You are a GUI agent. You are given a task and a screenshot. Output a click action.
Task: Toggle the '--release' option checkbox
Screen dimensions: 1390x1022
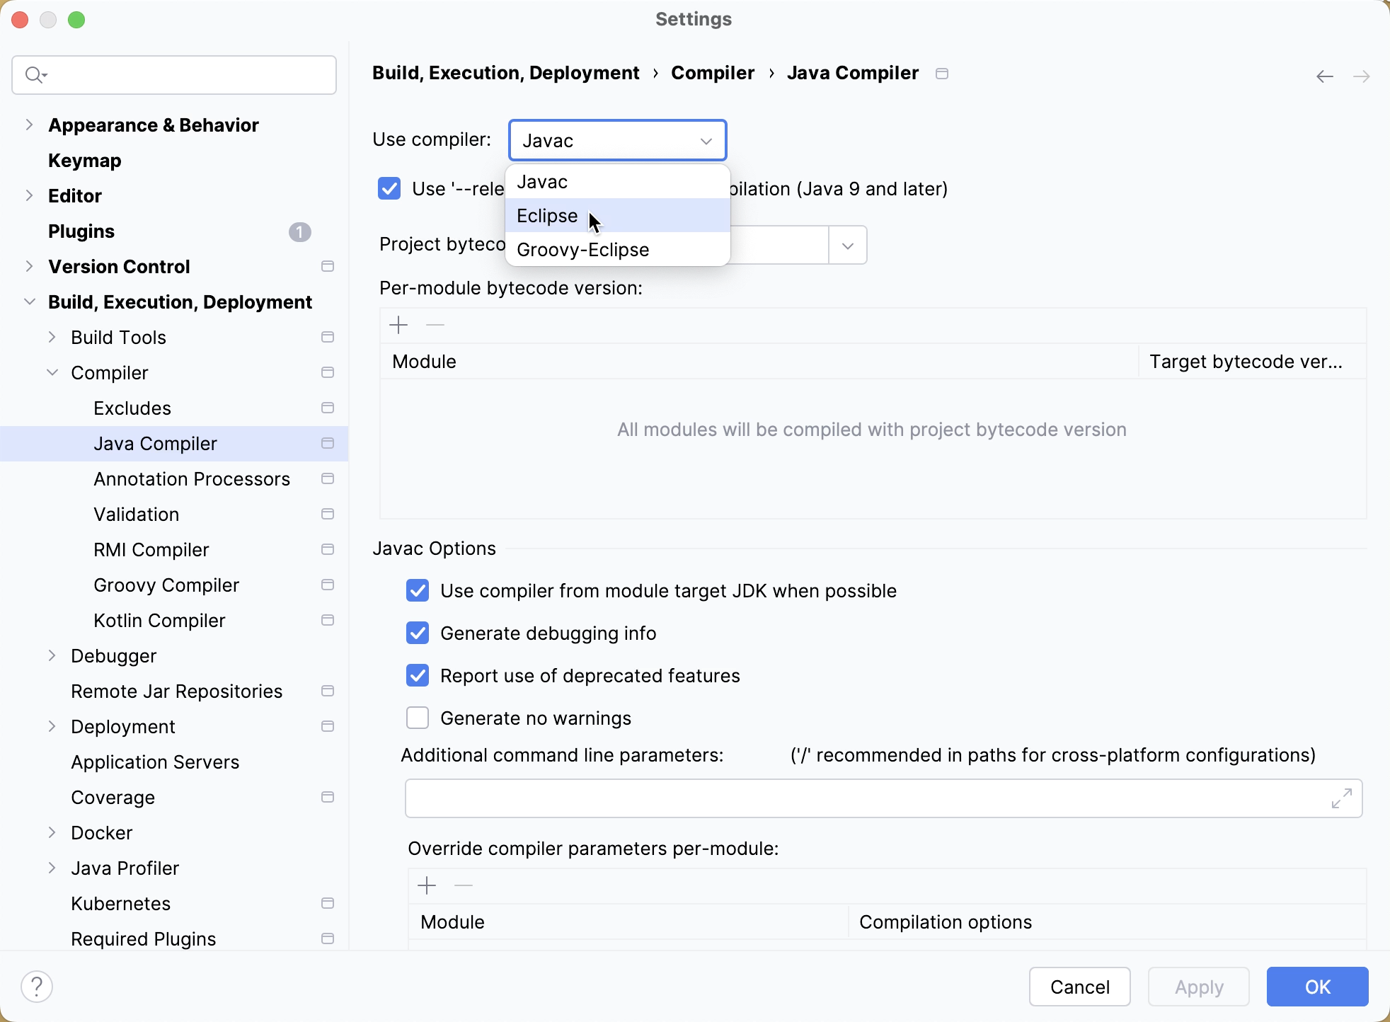click(x=389, y=189)
